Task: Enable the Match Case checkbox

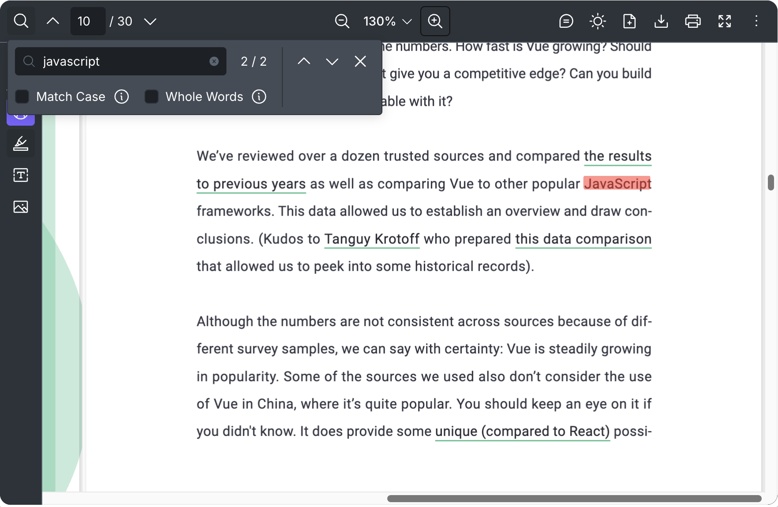Action: tap(22, 97)
